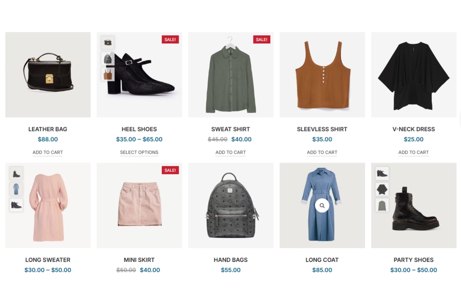Image resolution: width=461 pixels, height=307 pixels.
Task: Add the V-Neck Dress to cart
Action: coord(413,152)
